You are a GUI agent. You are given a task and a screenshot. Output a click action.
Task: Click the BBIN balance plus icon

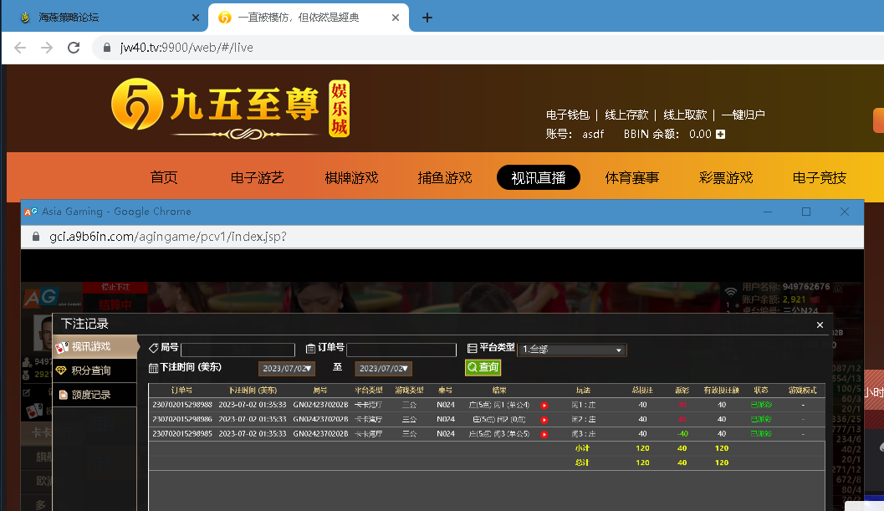pos(720,134)
